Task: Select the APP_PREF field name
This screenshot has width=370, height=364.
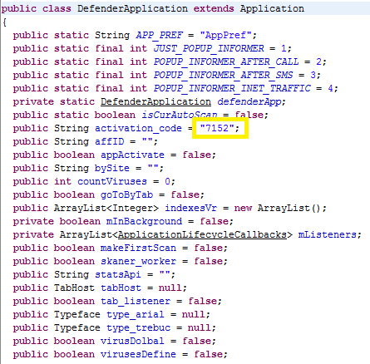Action: coord(160,36)
